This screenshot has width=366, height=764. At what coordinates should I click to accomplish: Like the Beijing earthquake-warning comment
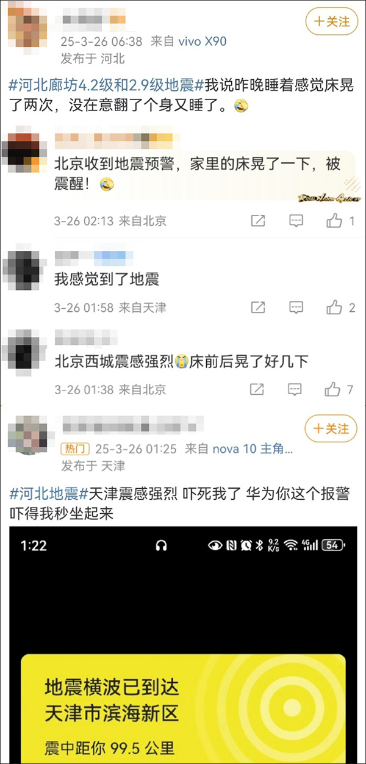click(340, 221)
